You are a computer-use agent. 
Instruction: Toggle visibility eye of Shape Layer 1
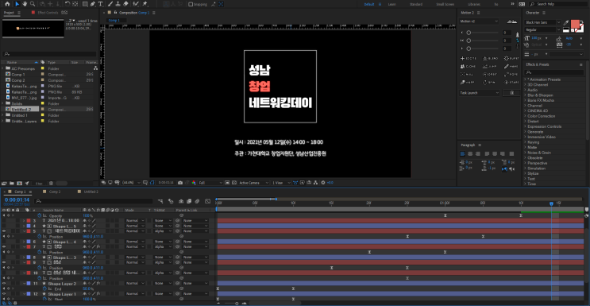[4, 294]
